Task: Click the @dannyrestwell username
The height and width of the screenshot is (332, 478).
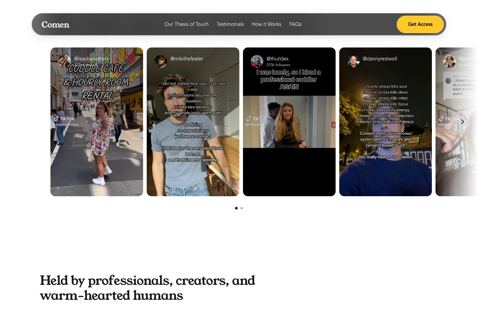Action: tap(380, 59)
